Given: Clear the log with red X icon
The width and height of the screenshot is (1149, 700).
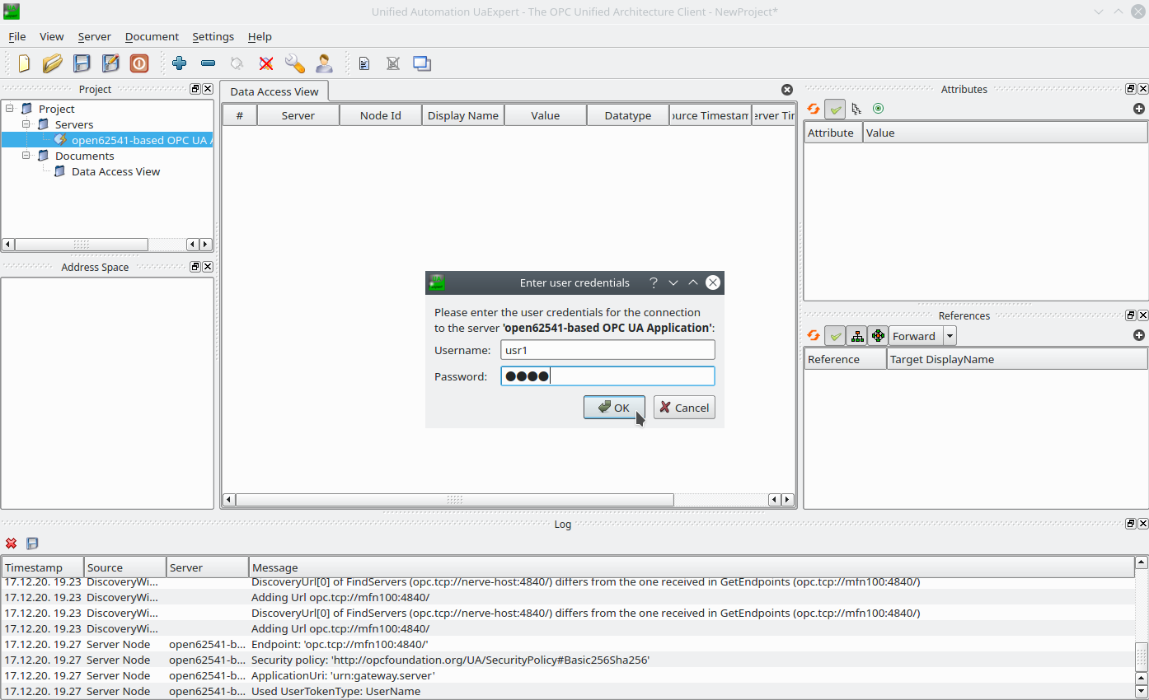Looking at the screenshot, I should [12, 544].
